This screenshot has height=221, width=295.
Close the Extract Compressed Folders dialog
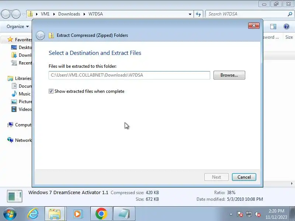[x=254, y=26]
